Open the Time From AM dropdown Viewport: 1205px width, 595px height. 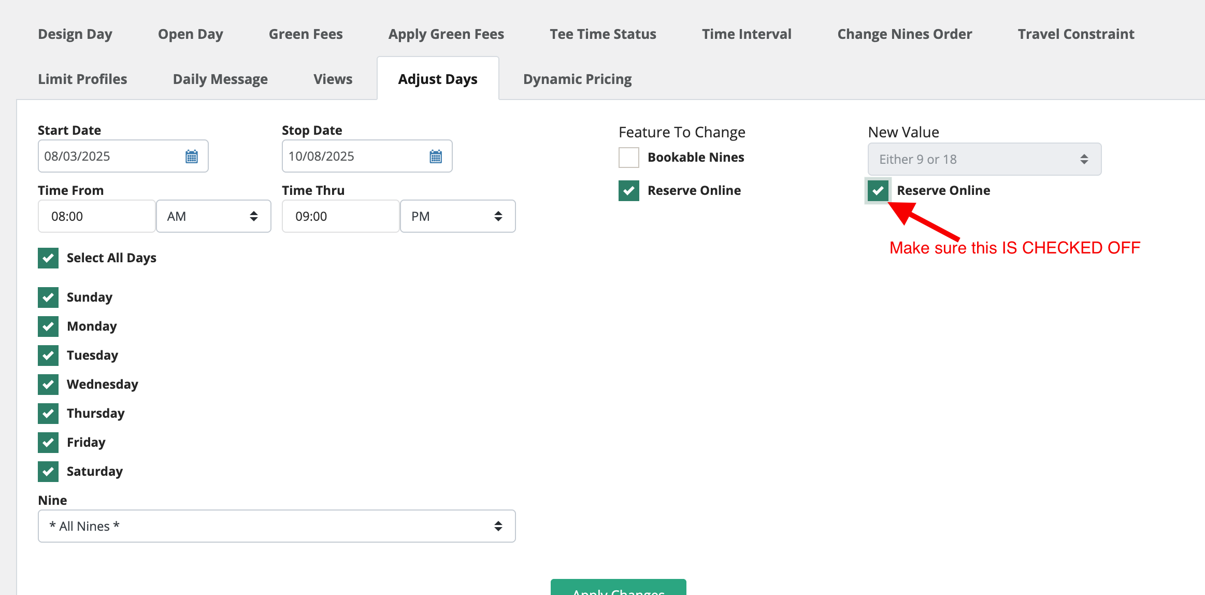coord(213,217)
